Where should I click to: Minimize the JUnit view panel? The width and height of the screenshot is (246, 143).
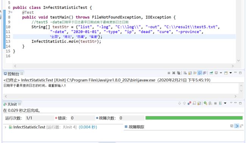point(235,103)
